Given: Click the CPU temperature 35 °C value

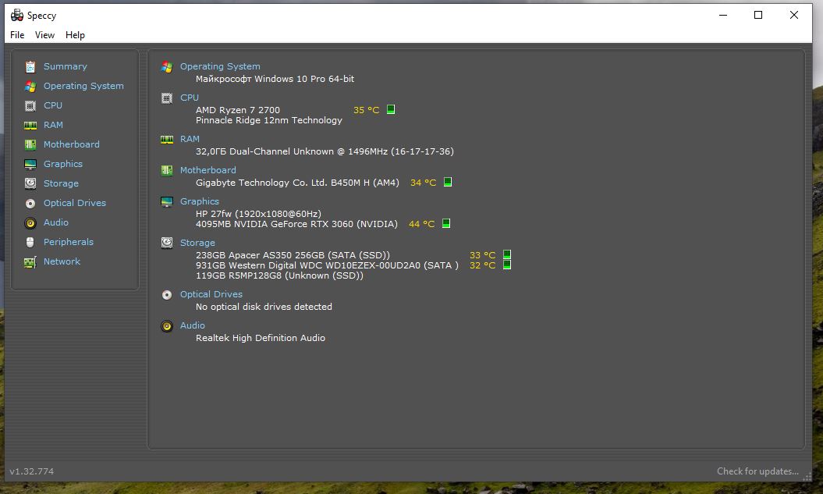Looking at the screenshot, I should coord(367,110).
